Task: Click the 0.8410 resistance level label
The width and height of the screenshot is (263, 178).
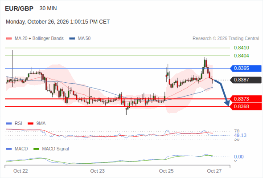Action: point(241,48)
